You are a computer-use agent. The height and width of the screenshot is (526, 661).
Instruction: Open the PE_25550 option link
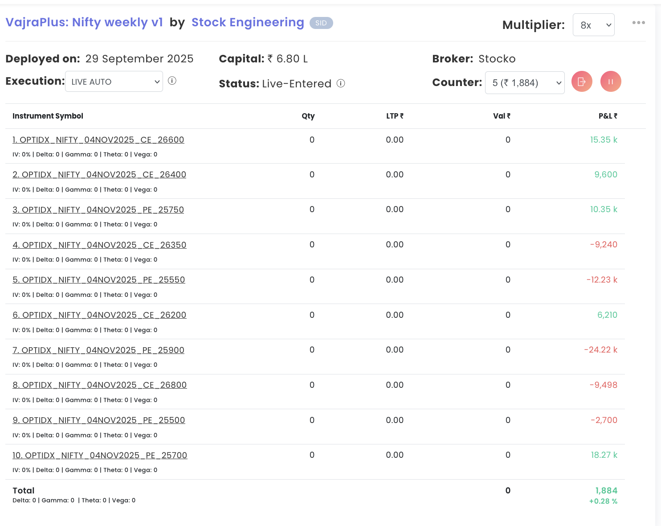point(99,280)
